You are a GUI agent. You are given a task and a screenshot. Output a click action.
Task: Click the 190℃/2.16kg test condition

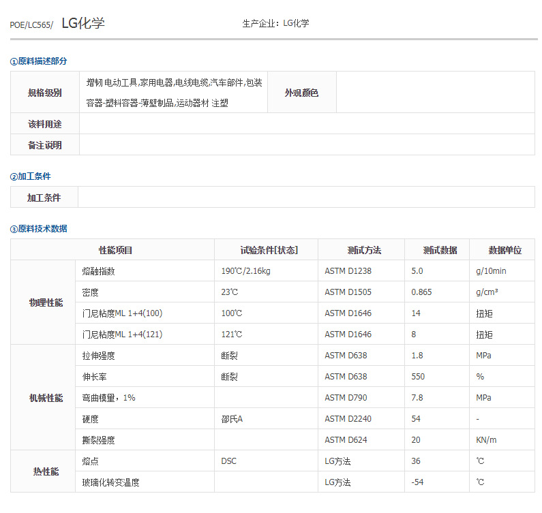(x=245, y=271)
